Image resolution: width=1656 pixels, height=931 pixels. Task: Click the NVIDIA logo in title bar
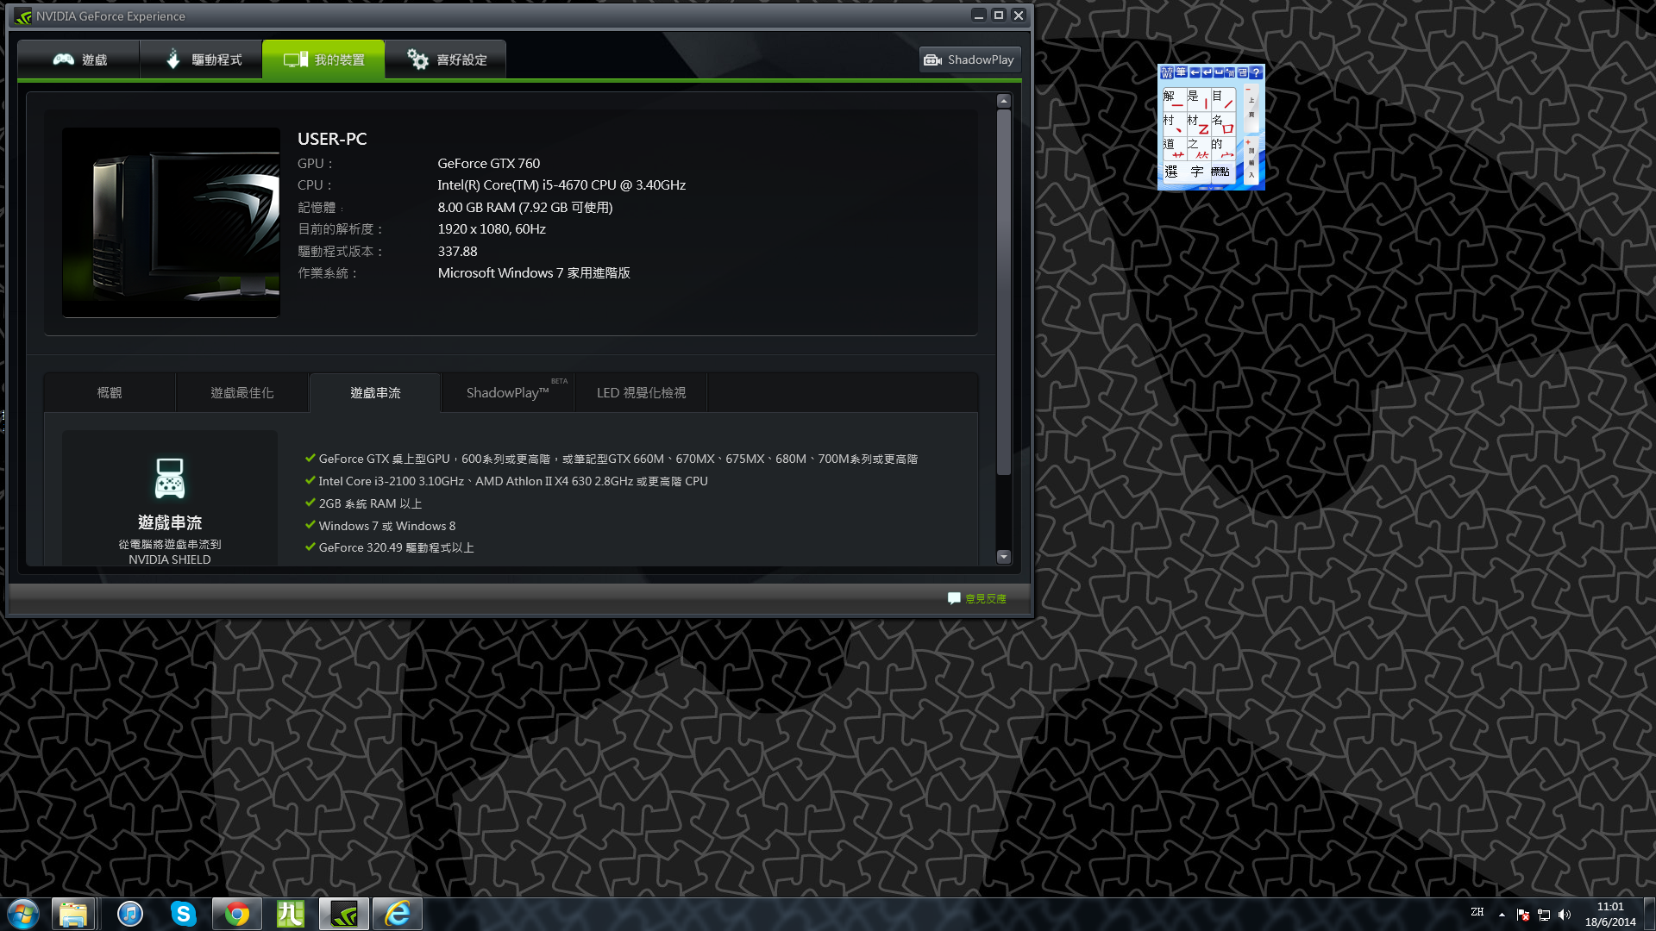[23, 16]
